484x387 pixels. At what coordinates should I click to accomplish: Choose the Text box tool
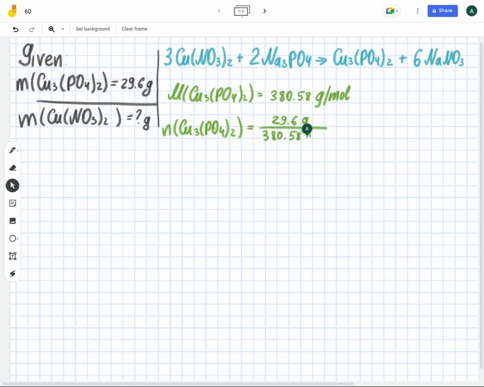(x=12, y=256)
